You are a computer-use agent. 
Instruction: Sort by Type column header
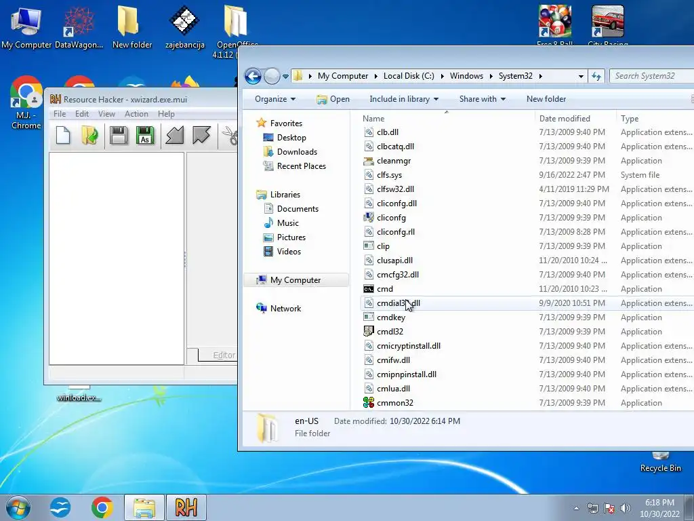655,118
